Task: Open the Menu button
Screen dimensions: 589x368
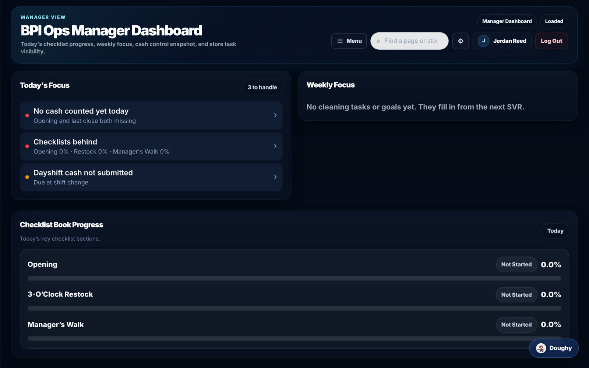Action: 349,41
